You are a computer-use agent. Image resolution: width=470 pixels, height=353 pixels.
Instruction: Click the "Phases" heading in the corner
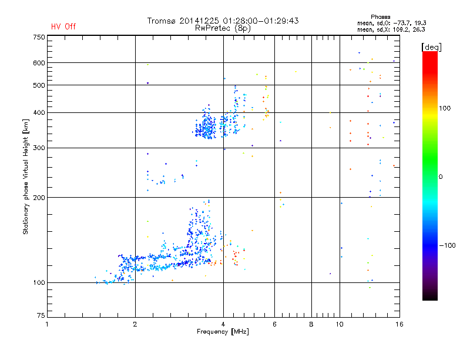[x=380, y=17]
